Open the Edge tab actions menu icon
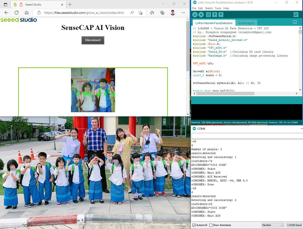The height and width of the screenshot is (229, 303). [x=5, y=4]
